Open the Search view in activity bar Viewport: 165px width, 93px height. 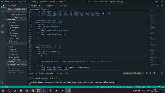[3, 13]
